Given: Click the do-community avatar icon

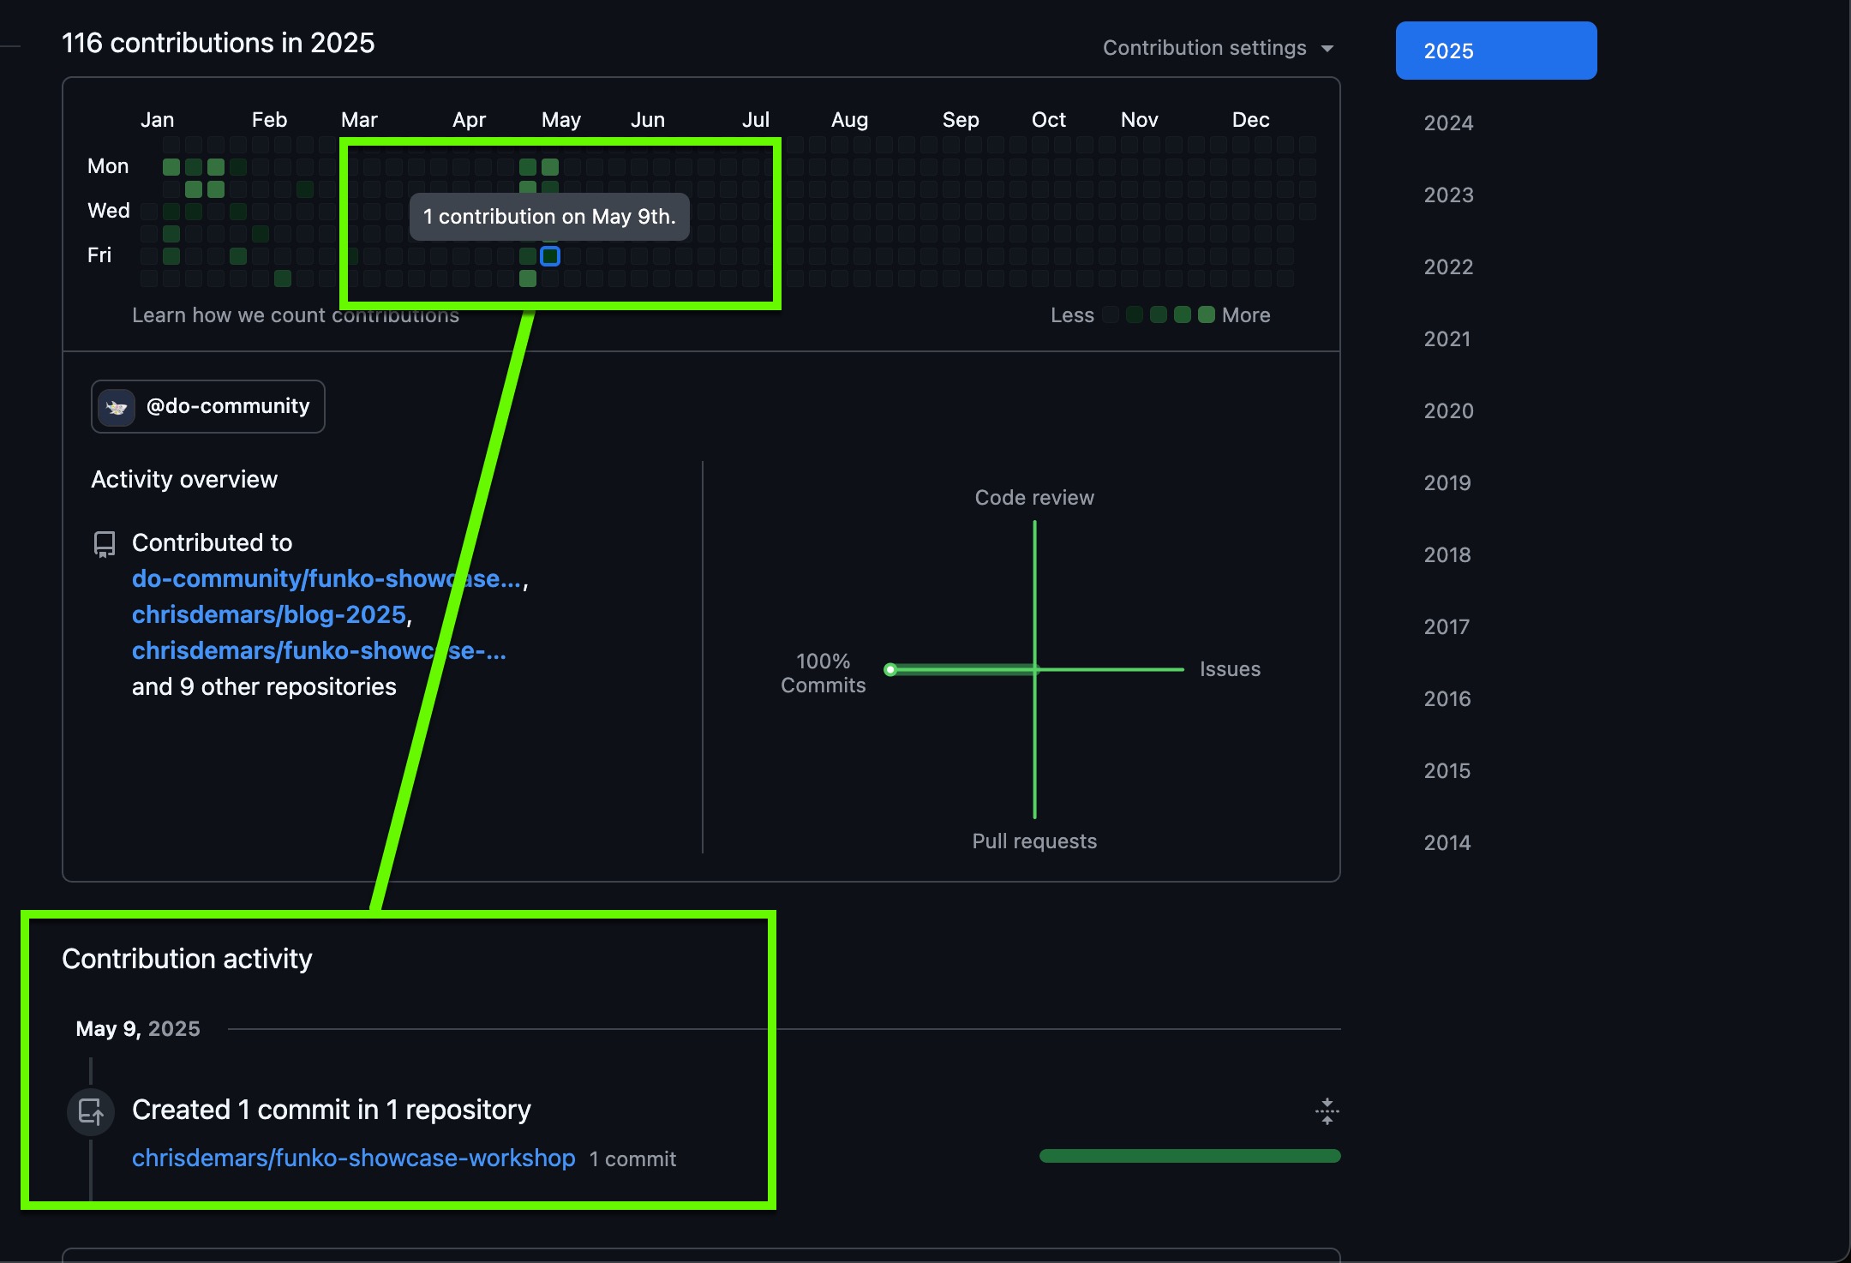Looking at the screenshot, I should click(x=117, y=407).
